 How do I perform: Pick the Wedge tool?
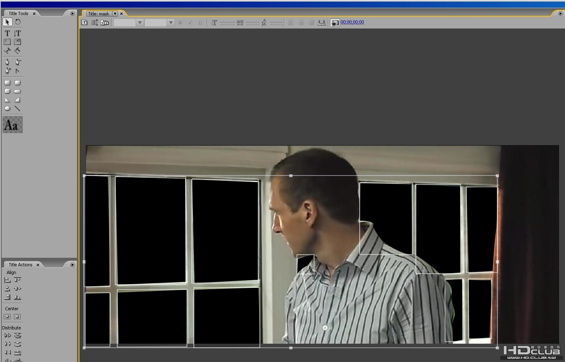click(x=7, y=100)
